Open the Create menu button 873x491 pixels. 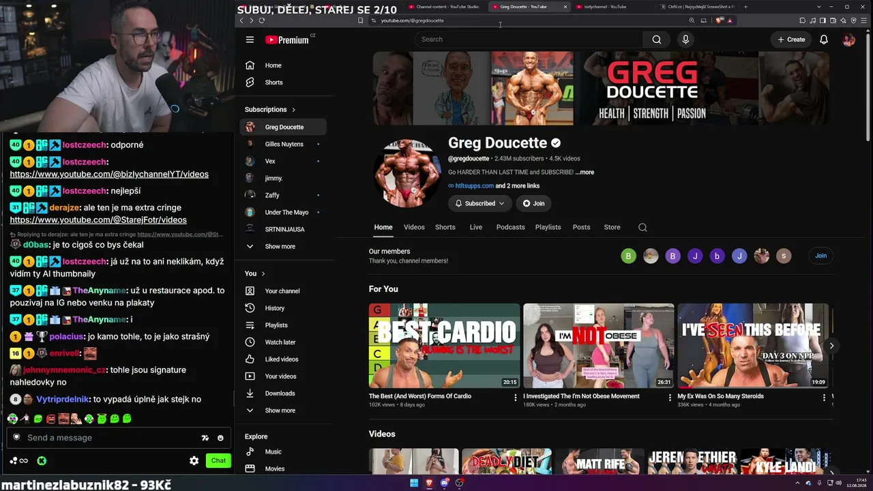pyautogui.click(x=791, y=40)
